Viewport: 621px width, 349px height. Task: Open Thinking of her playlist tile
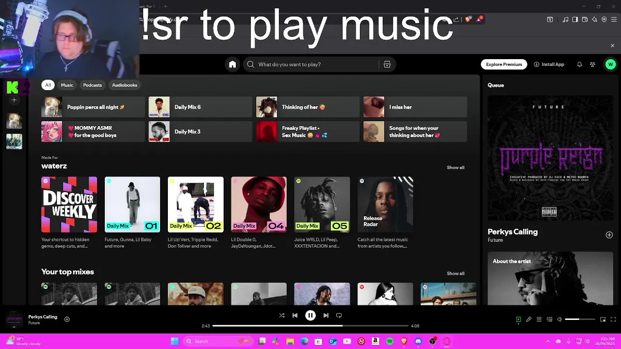click(308, 107)
